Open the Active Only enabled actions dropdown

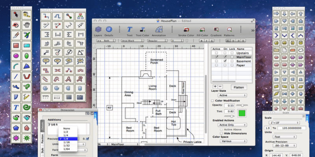click(232, 125)
